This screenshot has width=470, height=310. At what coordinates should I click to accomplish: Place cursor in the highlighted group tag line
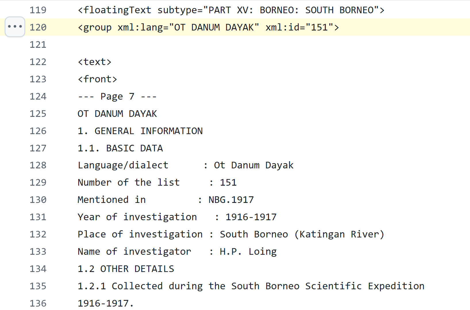point(208,27)
